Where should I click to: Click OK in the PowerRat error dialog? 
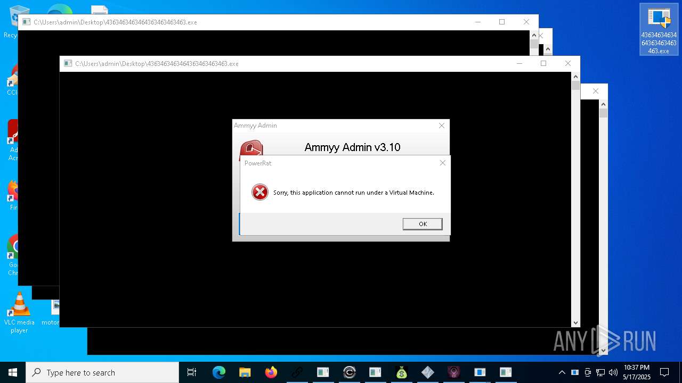423,224
